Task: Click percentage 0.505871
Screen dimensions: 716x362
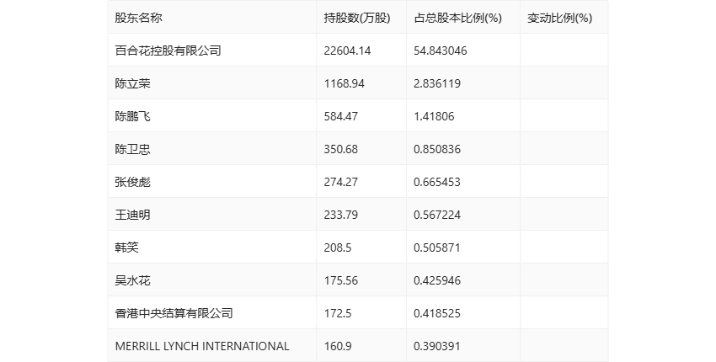Action: [x=437, y=248]
